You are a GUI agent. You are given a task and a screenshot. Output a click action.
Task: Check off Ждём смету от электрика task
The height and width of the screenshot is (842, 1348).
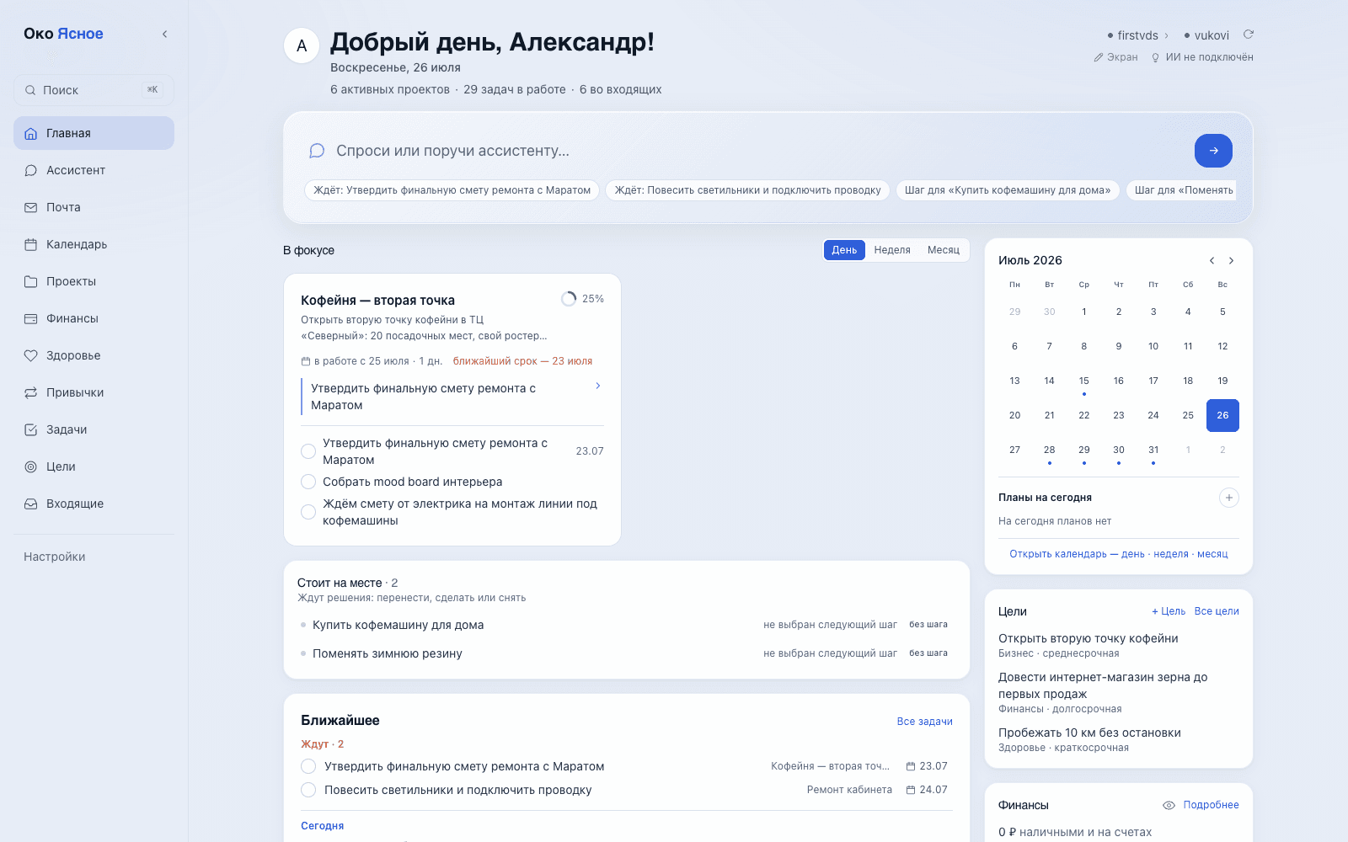pos(308,512)
